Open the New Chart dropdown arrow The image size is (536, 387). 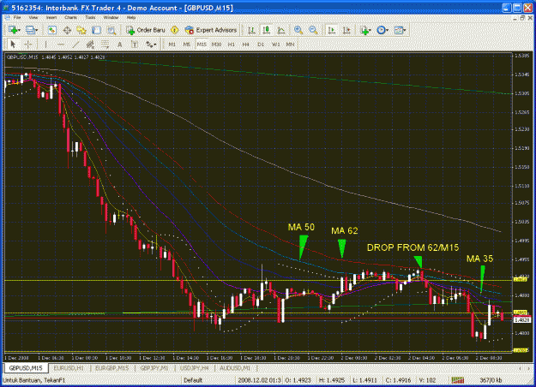pyautogui.click(x=19, y=30)
